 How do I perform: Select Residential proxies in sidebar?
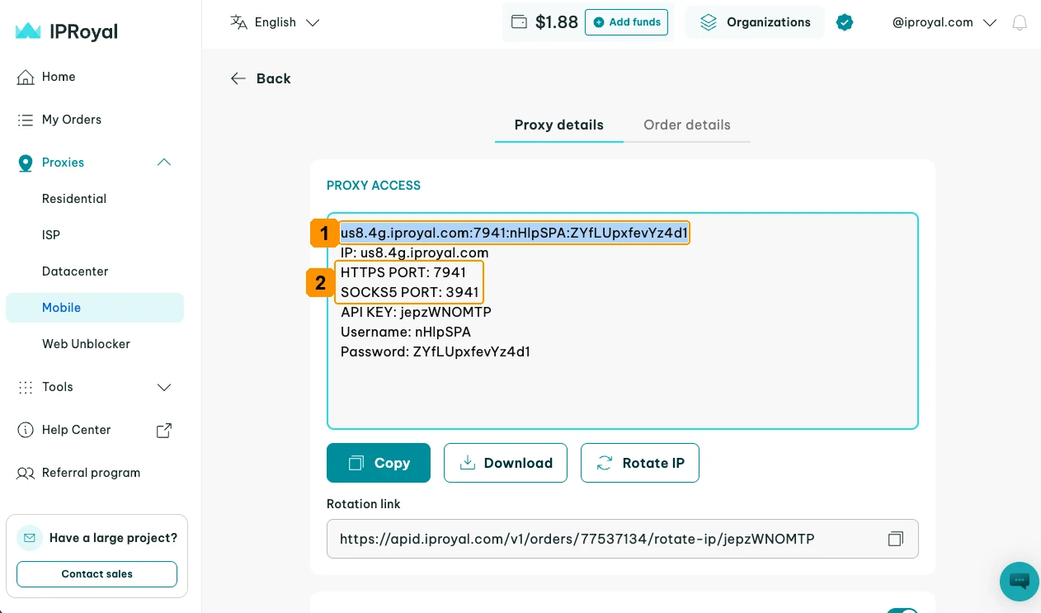tap(74, 199)
